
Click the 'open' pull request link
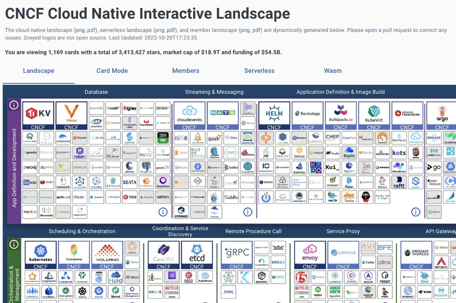(371, 30)
